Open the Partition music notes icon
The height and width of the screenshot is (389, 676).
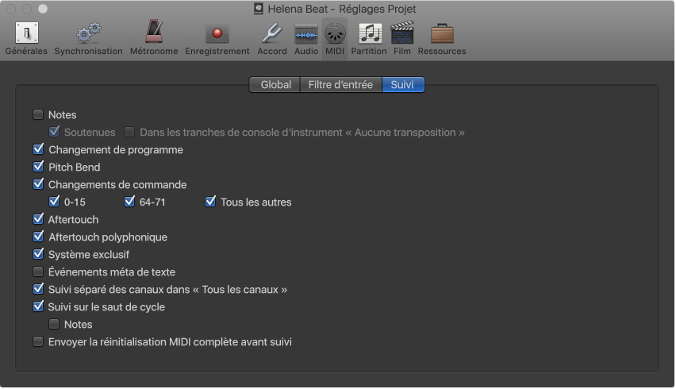(x=370, y=33)
